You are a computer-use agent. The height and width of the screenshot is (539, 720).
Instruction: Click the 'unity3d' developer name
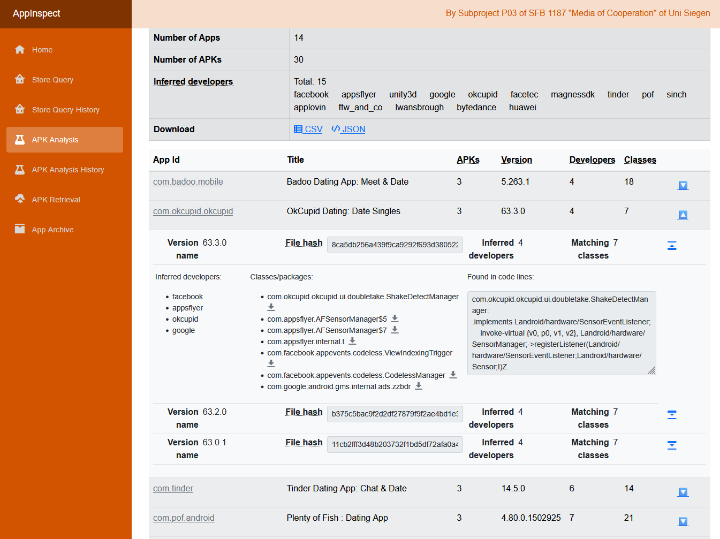tap(403, 95)
